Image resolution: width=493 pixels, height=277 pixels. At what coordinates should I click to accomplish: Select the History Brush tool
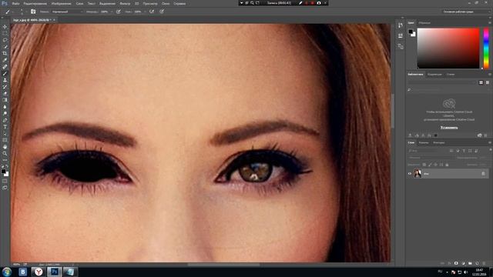point(5,87)
